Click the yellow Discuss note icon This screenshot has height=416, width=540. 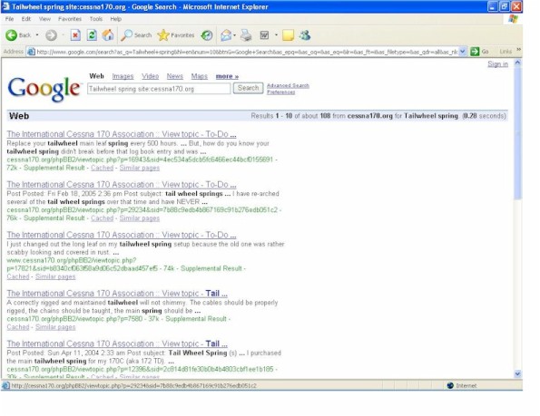click(x=288, y=35)
